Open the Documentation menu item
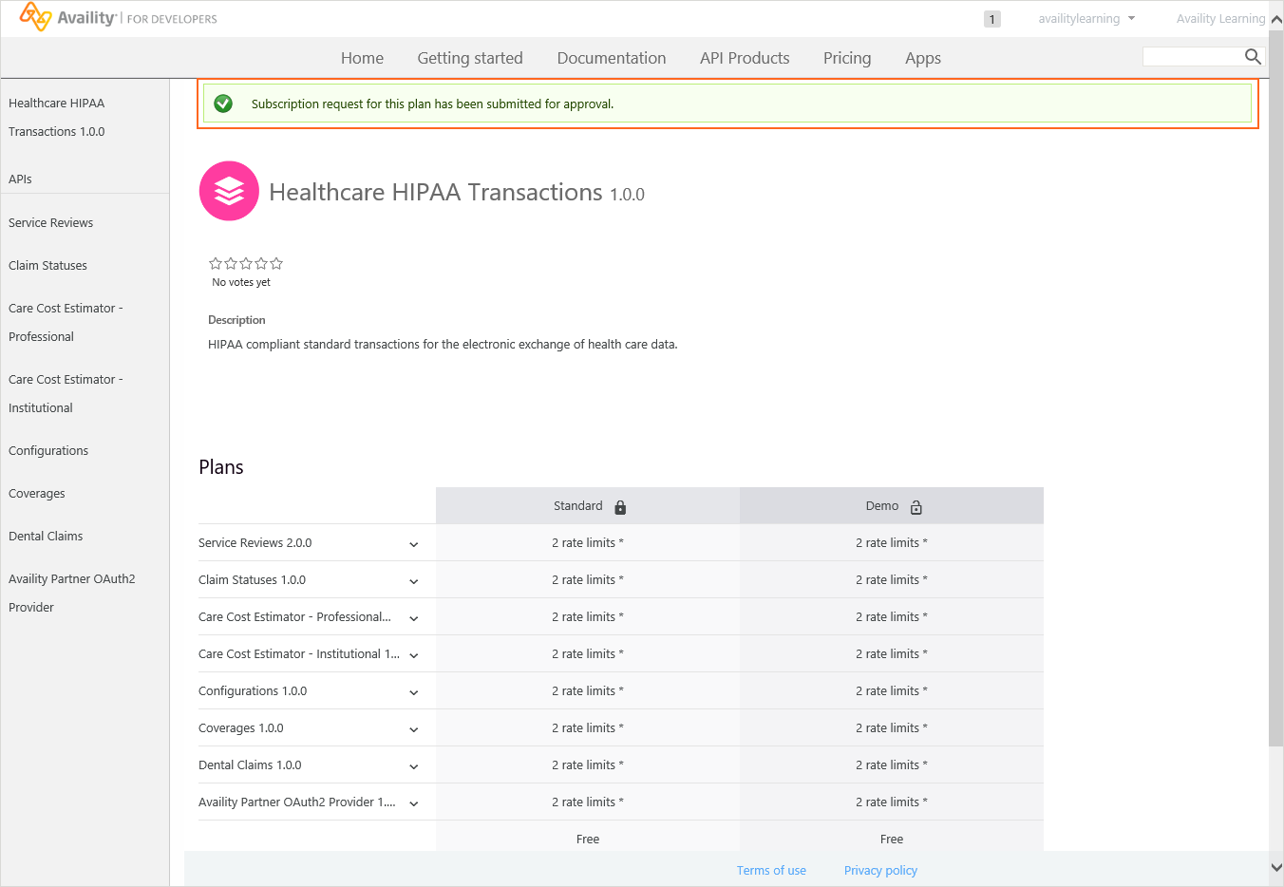Viewport: 1284px width, 887px height. tap(612, 58)
